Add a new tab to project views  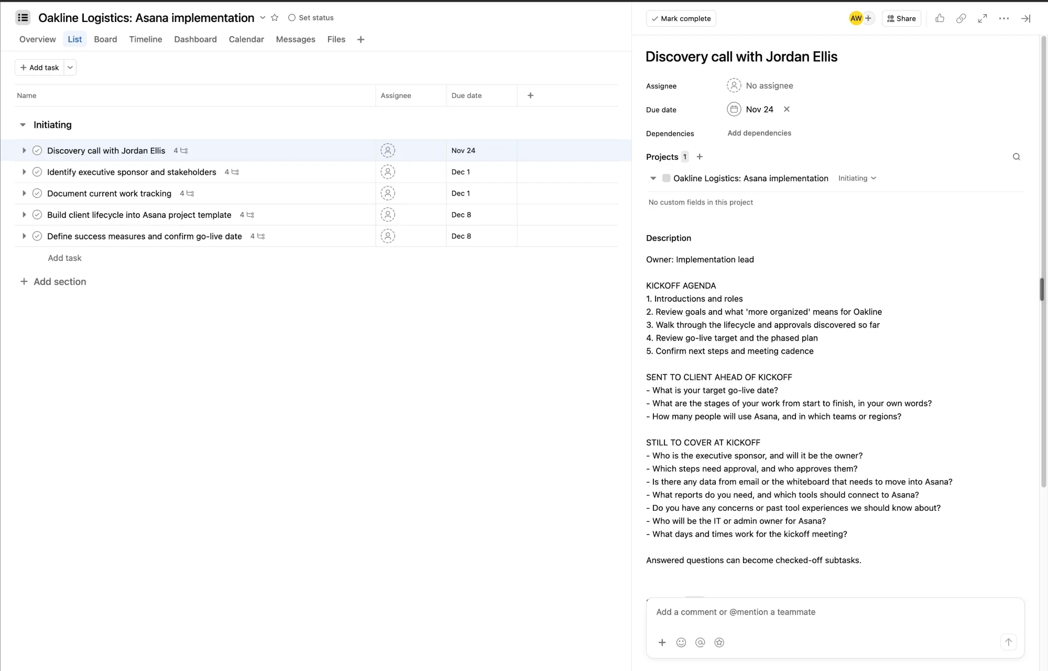[361, 39]
